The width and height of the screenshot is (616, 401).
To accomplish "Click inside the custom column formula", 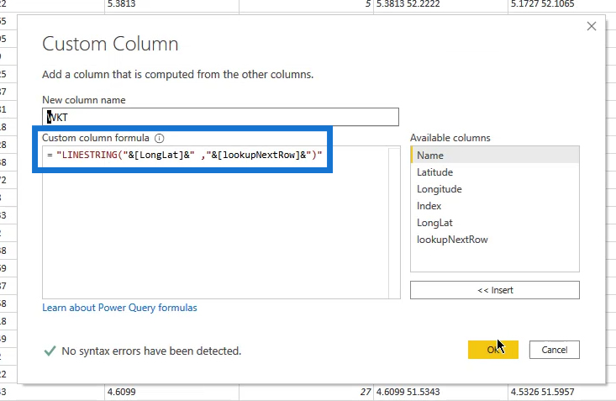I will [x=185, y=155].
